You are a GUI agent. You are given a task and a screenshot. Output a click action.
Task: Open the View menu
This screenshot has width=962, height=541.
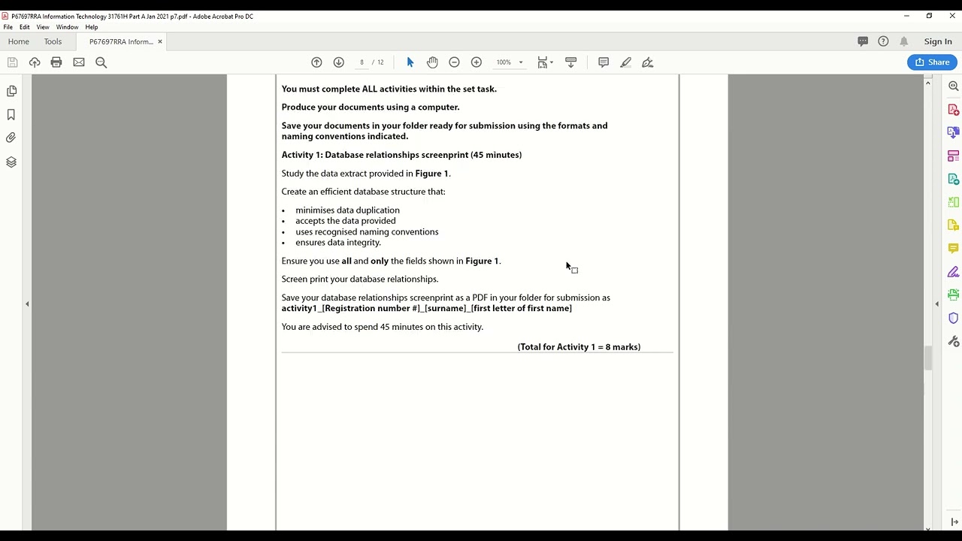43,27
